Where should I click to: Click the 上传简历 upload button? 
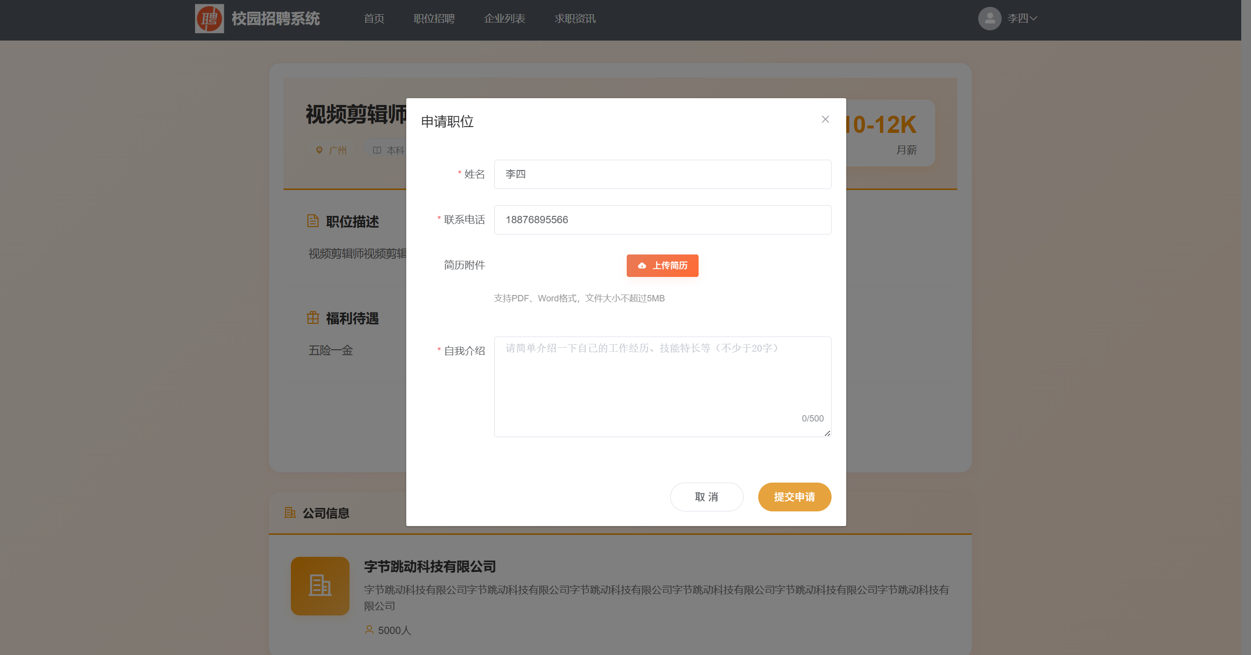tap(662, 265)
